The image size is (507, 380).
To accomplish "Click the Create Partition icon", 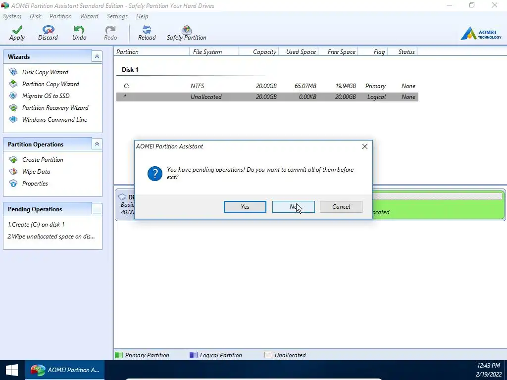I will (x=13, y=160).
